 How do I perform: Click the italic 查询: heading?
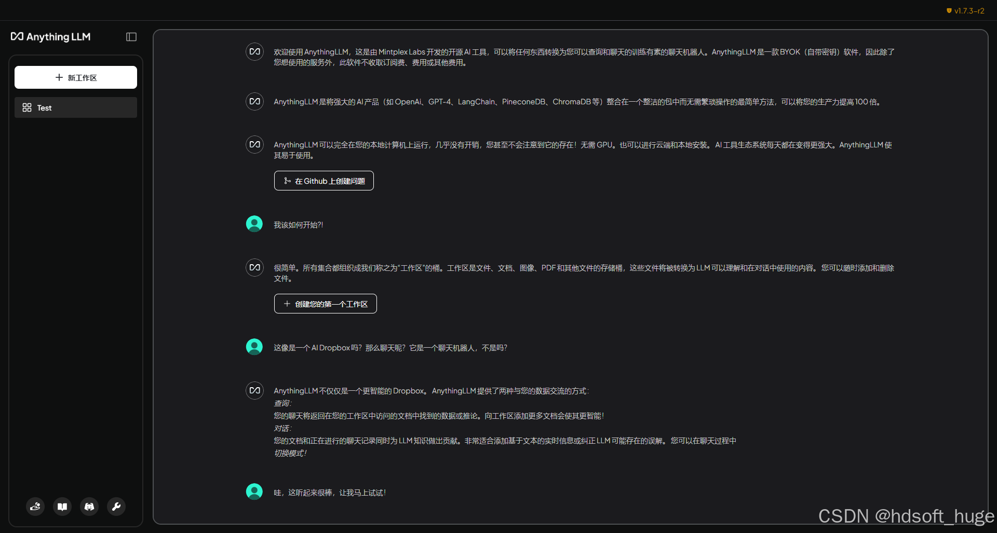click(282, 403)
